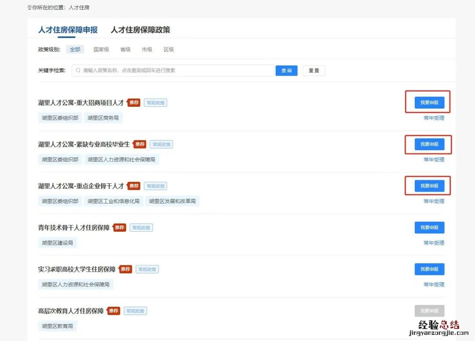This screenshot has height=341, width=475.
Task: Click the 查询 button
Action: pos(286,70)
